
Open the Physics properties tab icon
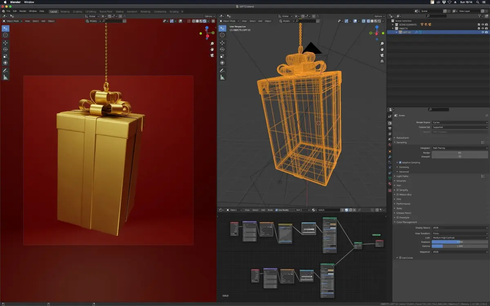(390, 167)
